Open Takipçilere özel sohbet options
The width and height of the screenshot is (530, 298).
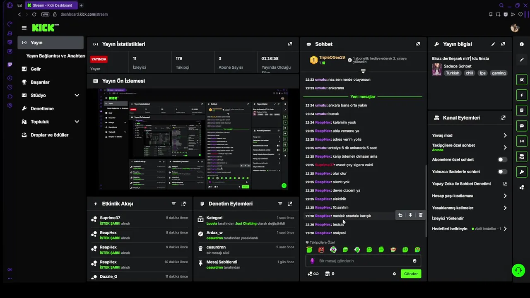tap(469, 147)
